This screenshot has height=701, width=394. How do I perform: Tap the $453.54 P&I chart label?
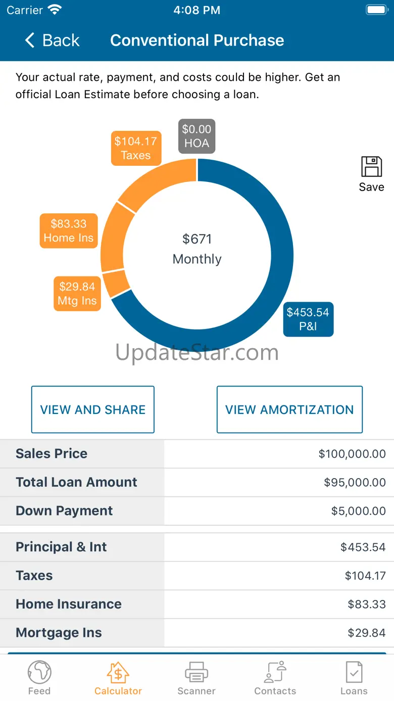point(308,319)
